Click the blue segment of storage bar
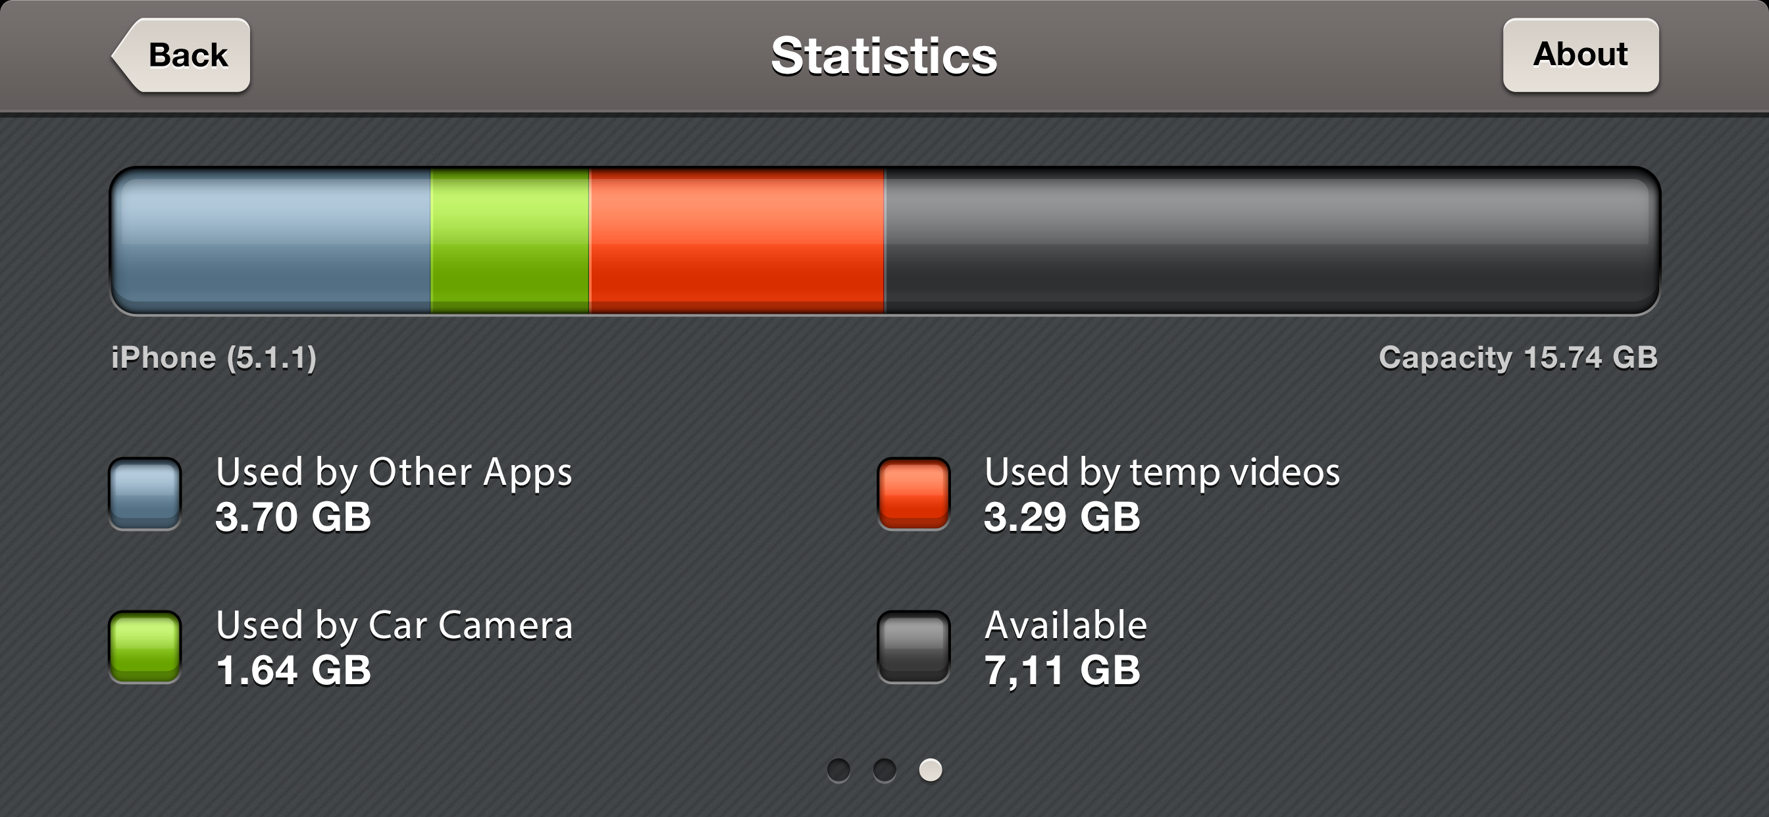The image size is (1769, 817). point(271,240)
